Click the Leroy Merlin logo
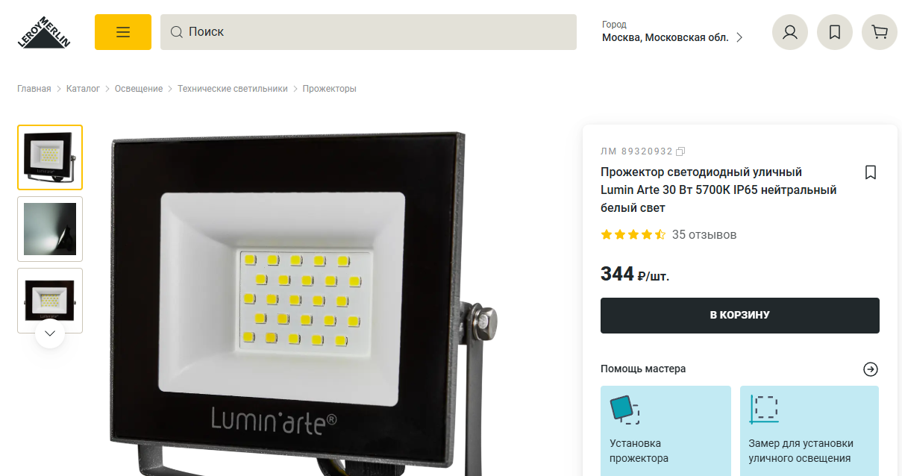The image size is (902, 476). click(x=43, y=33)
